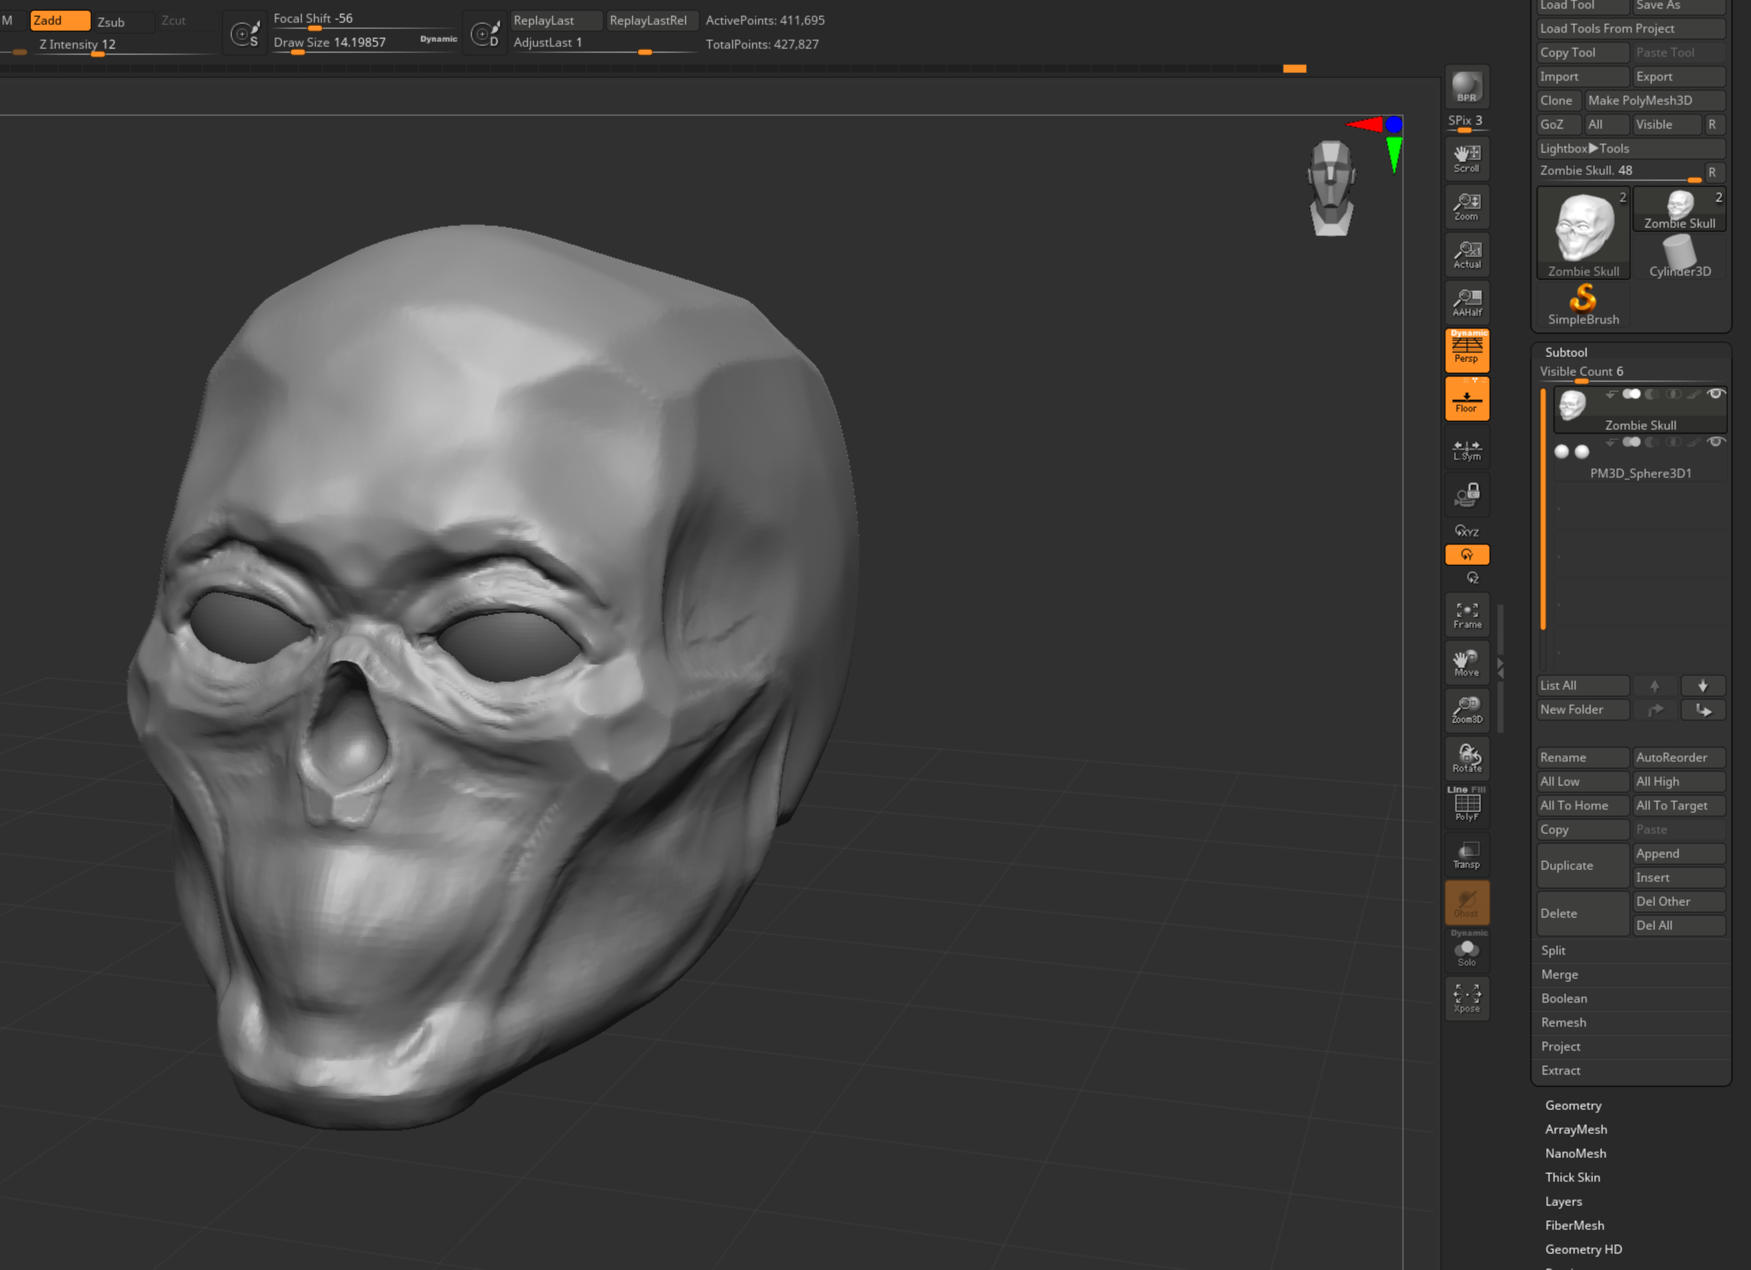The width and height of the screenshot is (1751, 1270).
Task: Open the Layers palette section
Action: (x=1564, y=1201)
